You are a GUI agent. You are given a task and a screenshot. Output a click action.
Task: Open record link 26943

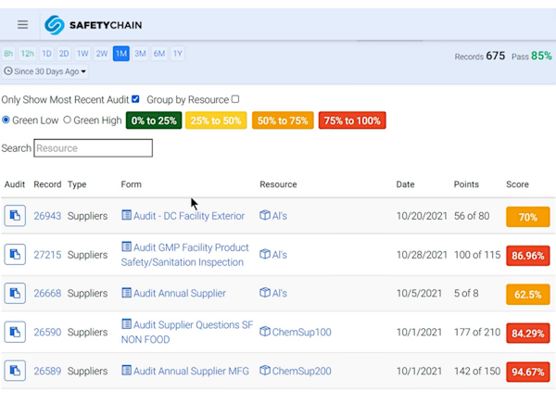(47, 216)
